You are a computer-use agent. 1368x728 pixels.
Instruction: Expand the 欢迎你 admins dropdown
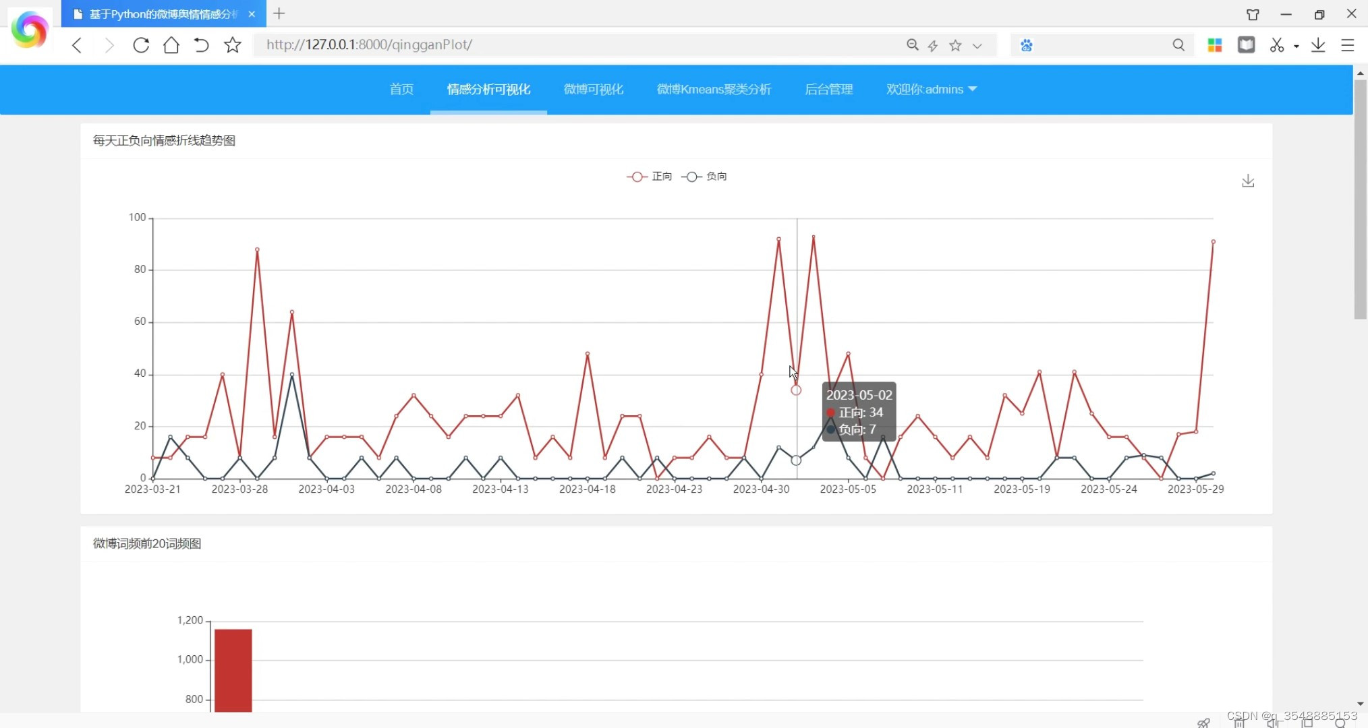pos(932,89)
